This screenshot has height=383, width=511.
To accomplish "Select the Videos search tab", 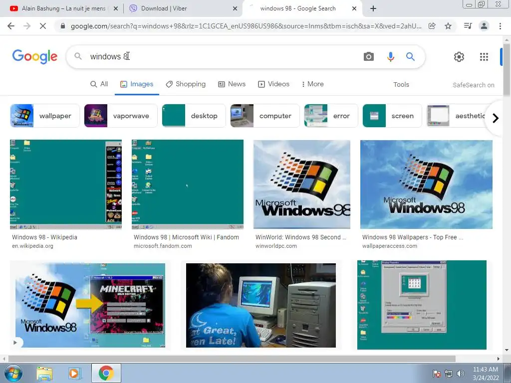I will pyautogui.click(x=274, y=84).
